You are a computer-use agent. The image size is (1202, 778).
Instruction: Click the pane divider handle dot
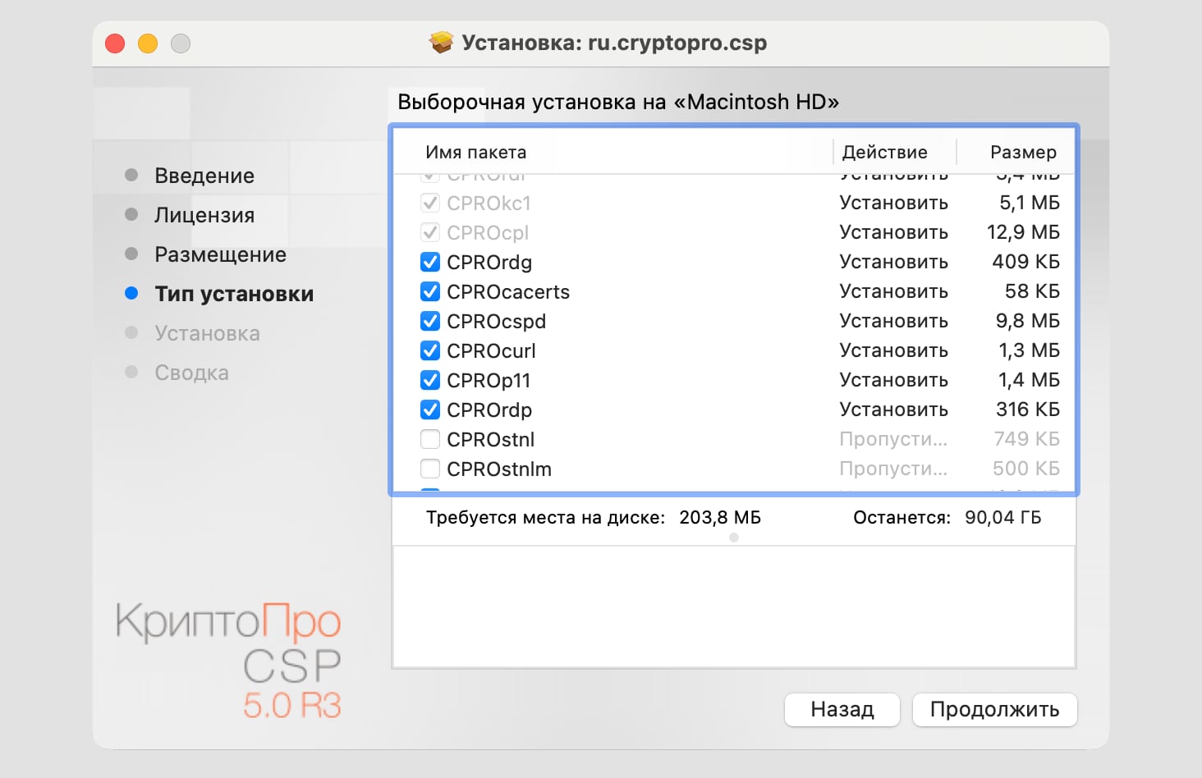point(734,538)
